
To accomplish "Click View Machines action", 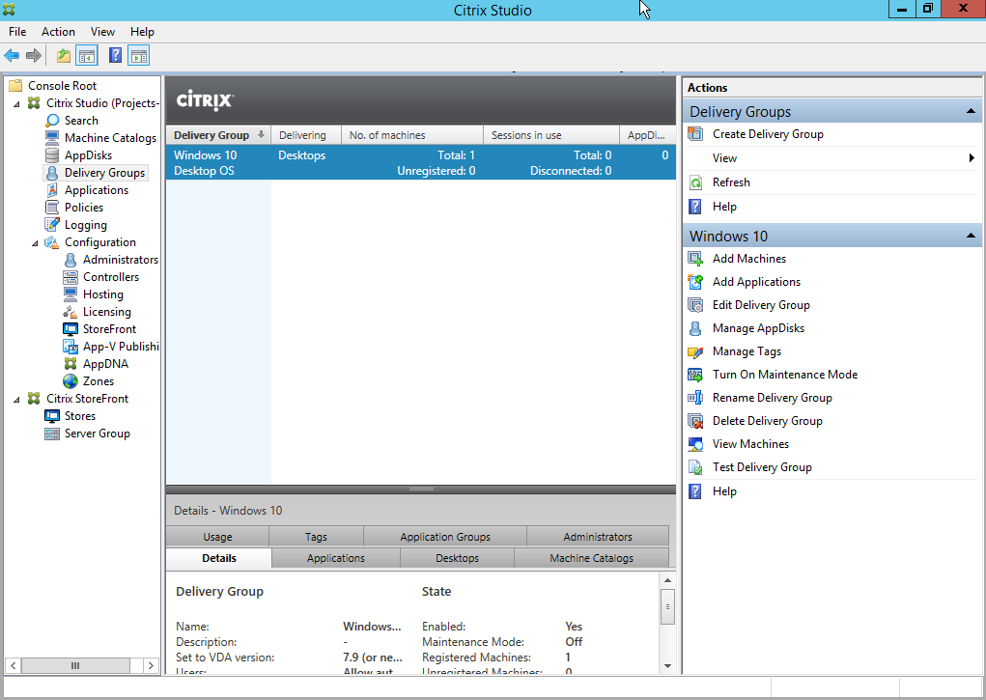I will coord(750,444).
